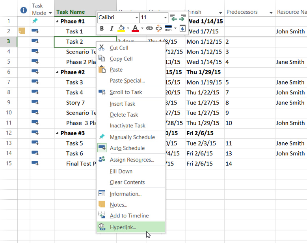Image resolution: width=307 pixels, height=243 pixels.
Task: Select Auto Schedule in the context menu
Action: pyautogui.click(x=127, y=148)
